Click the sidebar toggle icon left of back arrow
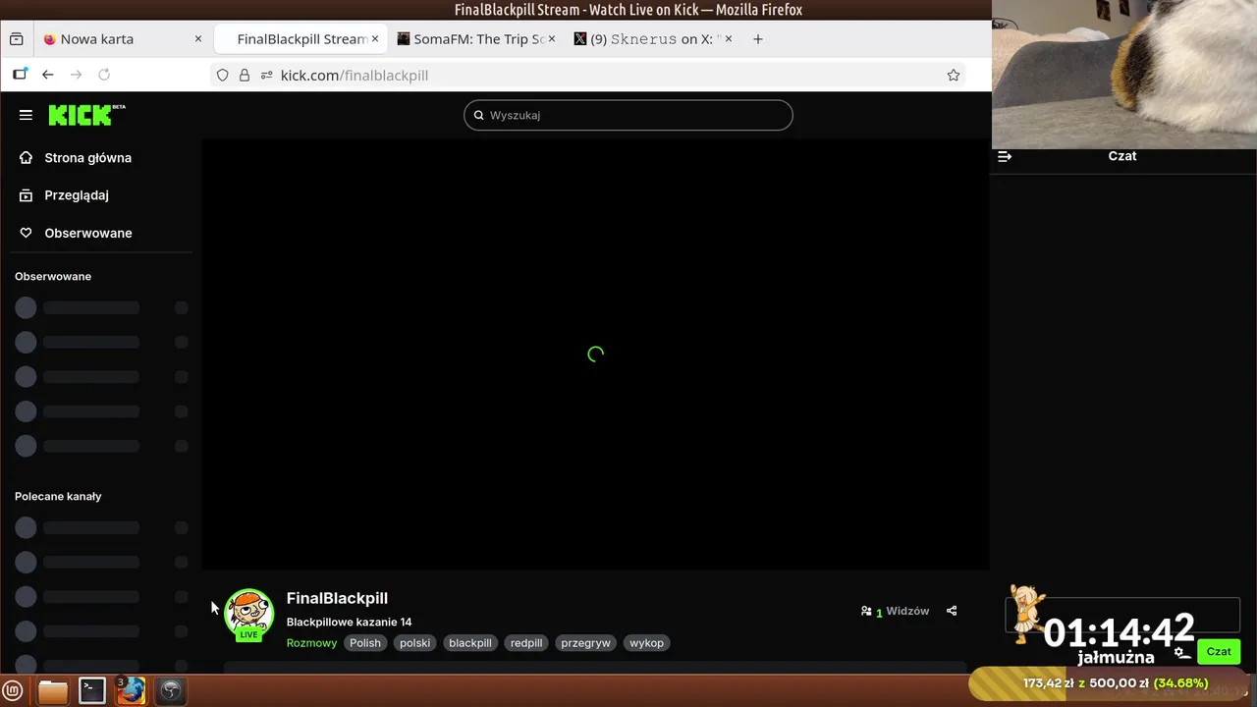The height and width of the screenshot is (707, 1257). click(20, 75)
